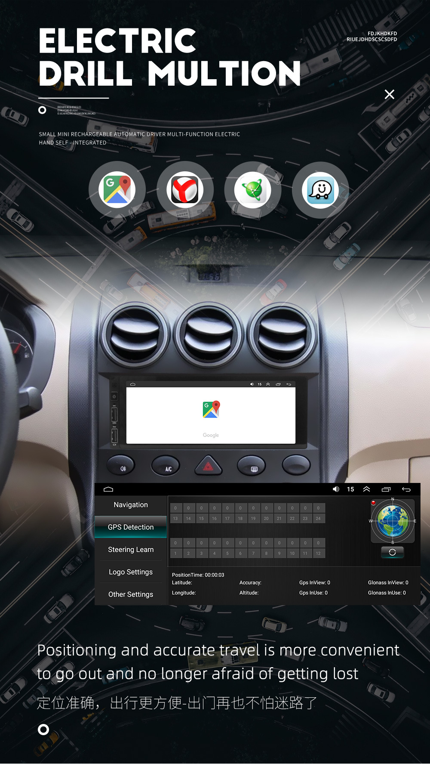This screenshot has width=430, height=764.
Task: Click the Latitude: label
Action: (x=182, y=583)
